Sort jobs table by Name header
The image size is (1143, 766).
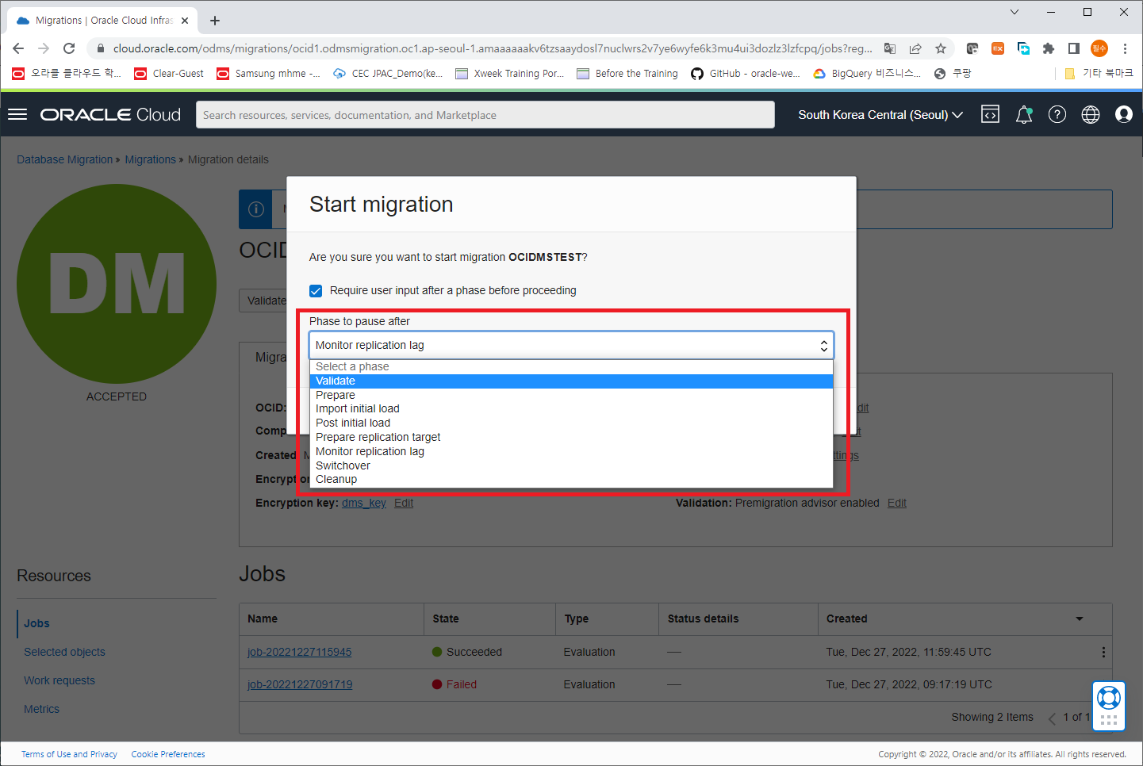(x=263, y=619)
